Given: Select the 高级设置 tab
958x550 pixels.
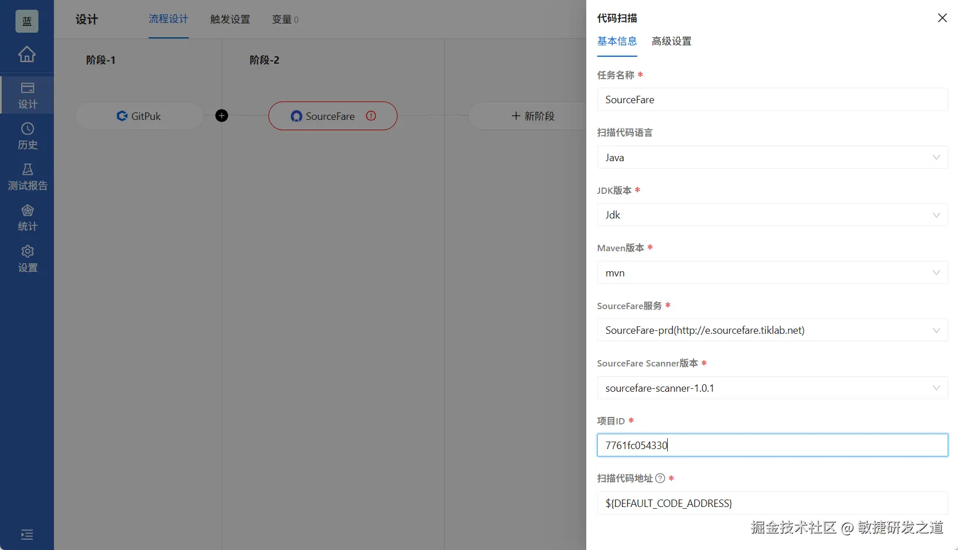Looking at the screenshot, I should click(672, 41).
